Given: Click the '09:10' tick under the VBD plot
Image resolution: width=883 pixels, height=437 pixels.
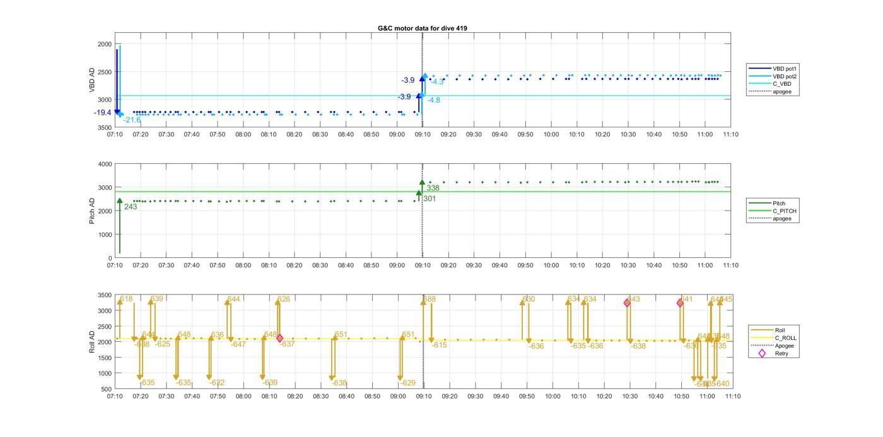Looking at the screenshot, I should [x=423, y=134].
